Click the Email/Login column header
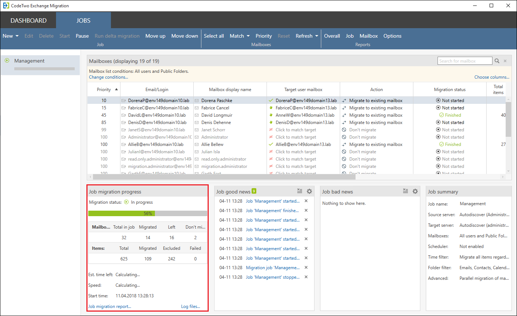 (x=157, y=90)
